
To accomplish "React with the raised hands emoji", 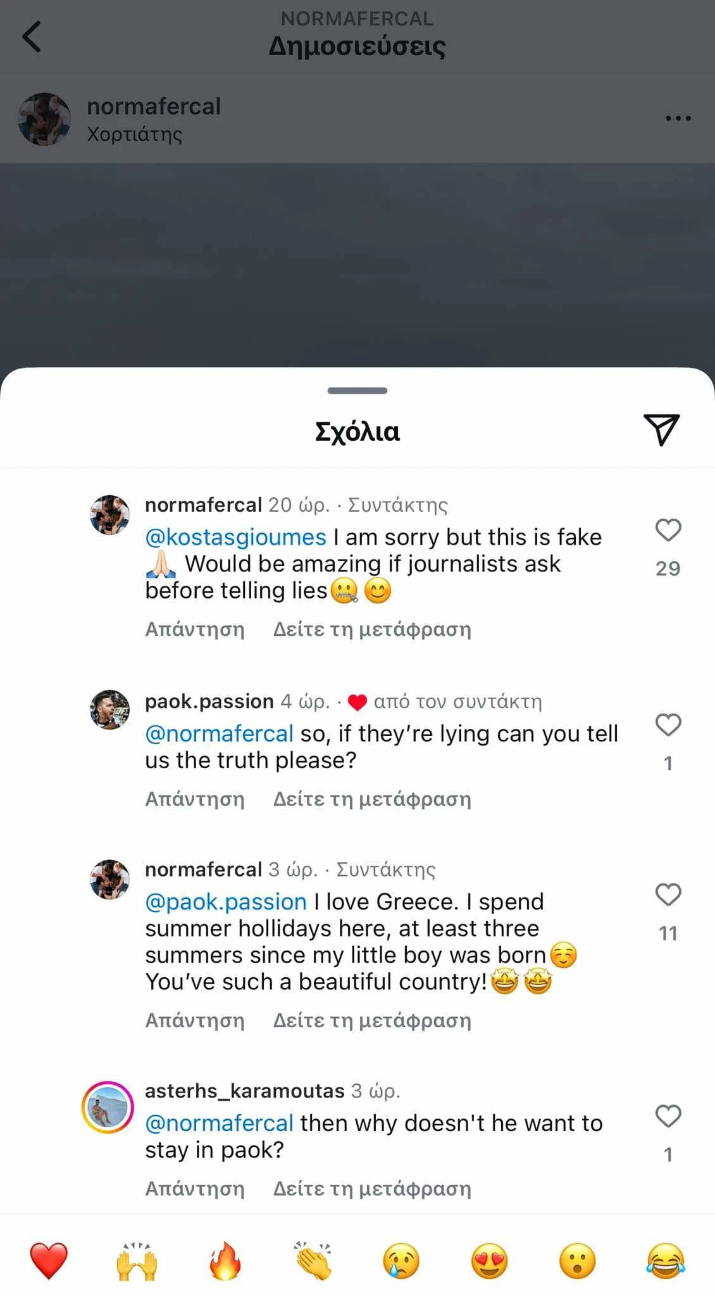I will (x=137, y=1260).
